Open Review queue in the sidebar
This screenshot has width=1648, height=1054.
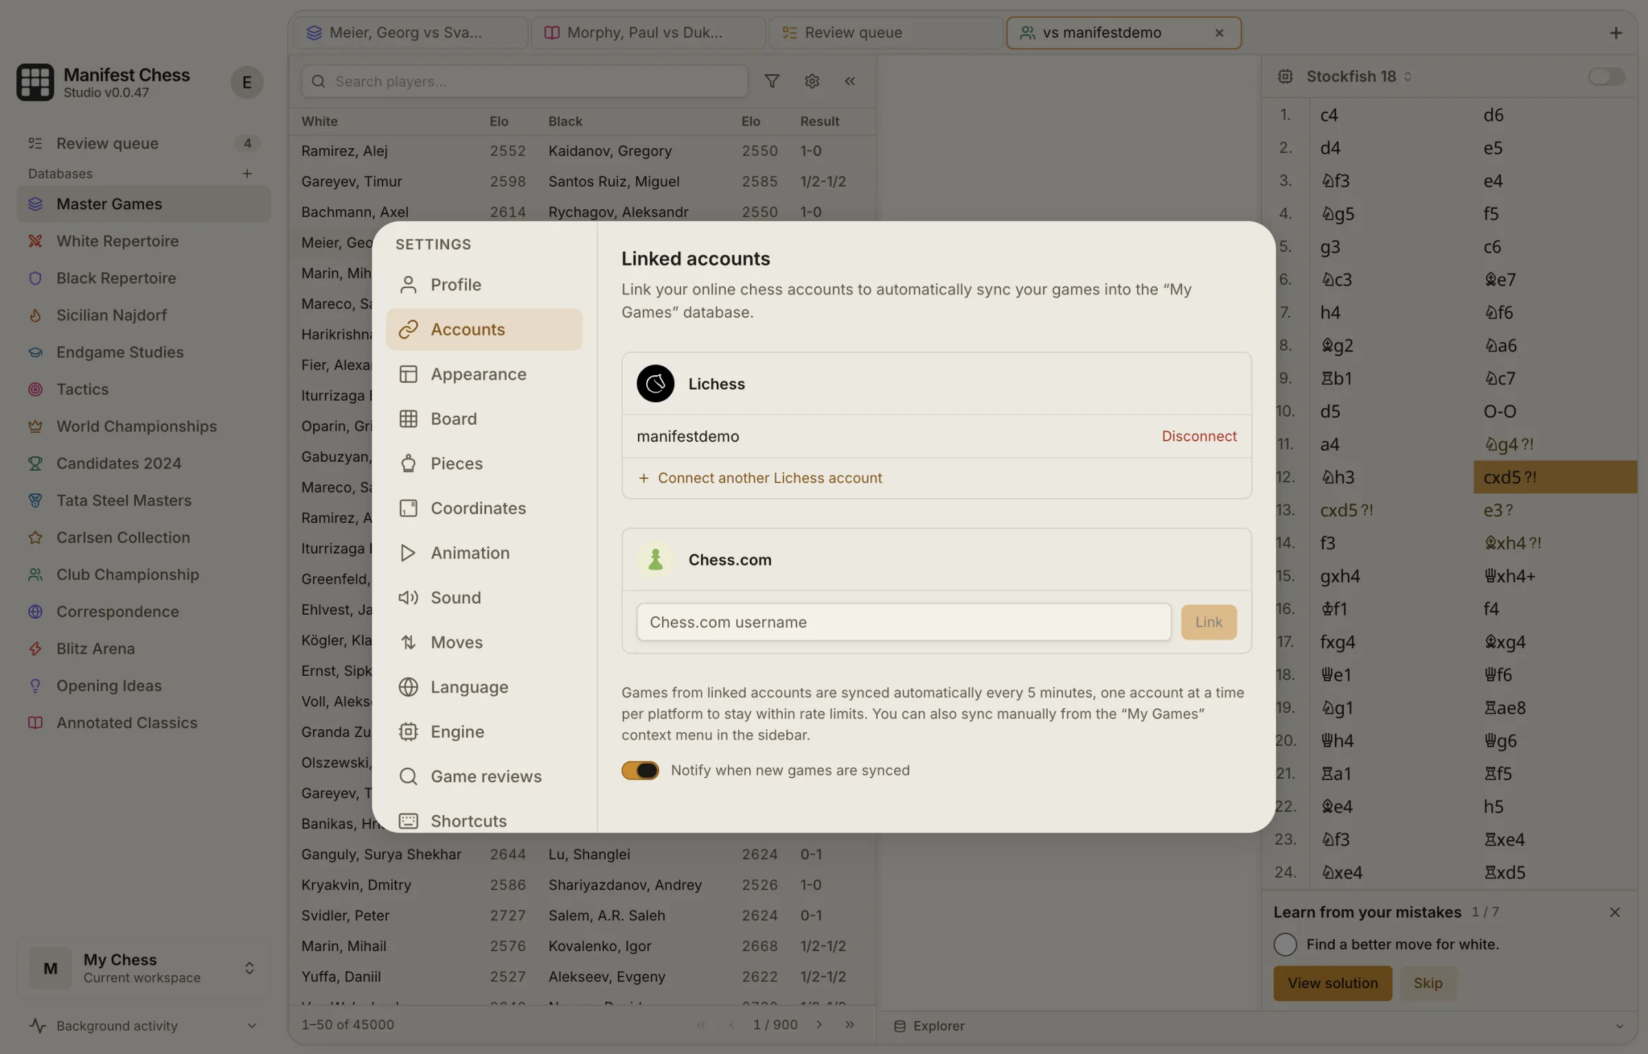(144, 143)
